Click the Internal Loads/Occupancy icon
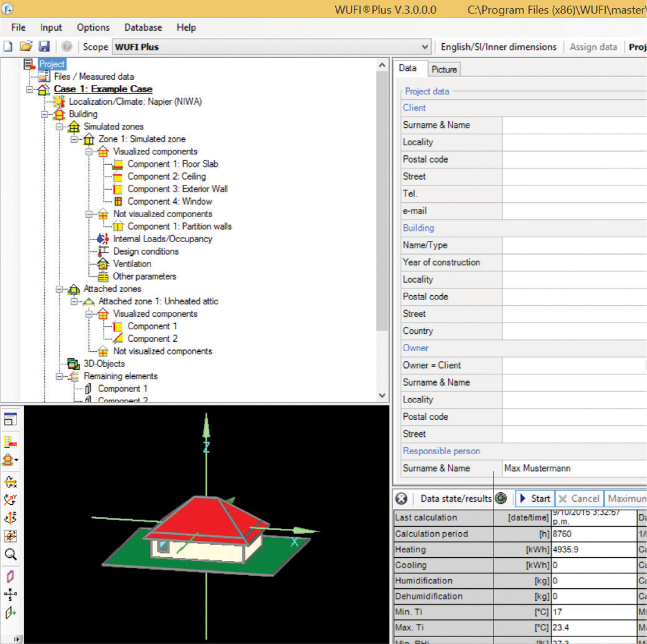Screen dimensions: 647x644 point(103,239)
